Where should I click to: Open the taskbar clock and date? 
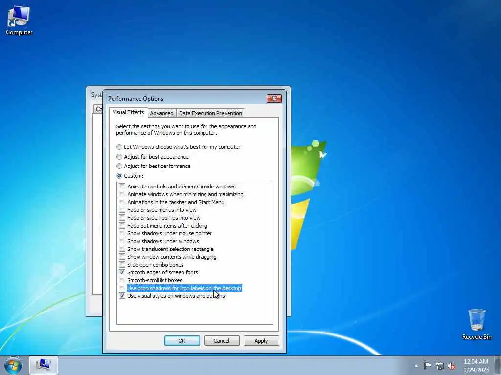pyautogui.click(x=476, y=365)
